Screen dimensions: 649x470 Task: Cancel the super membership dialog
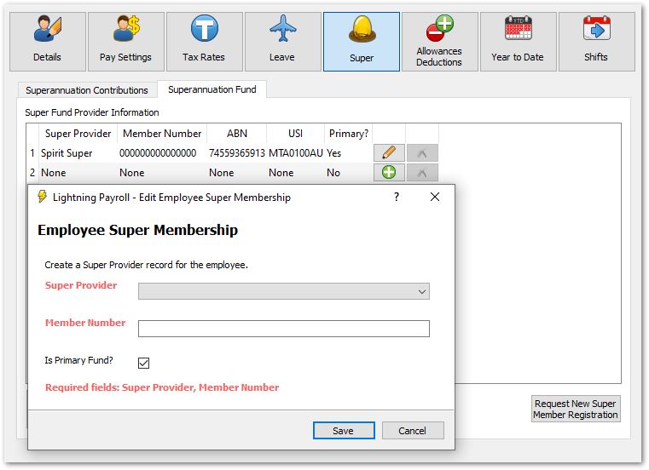[x=413, y=431]
